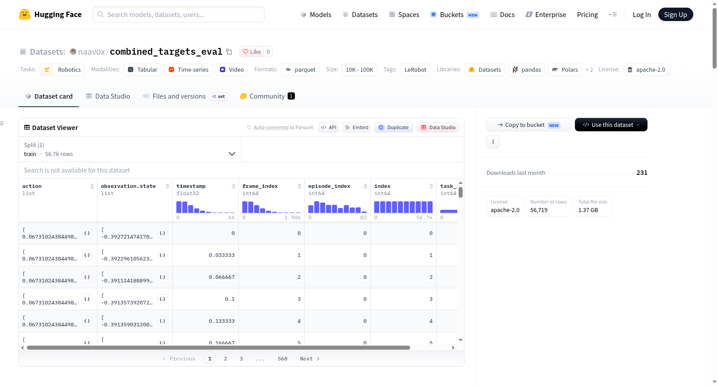The width and height of the screenshot is (718, 386).
Task: Click the Duplicate button
Action: tap(394, 127)
